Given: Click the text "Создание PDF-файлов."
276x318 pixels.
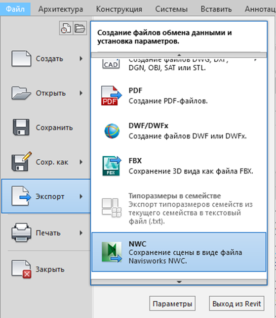Looking at the screenshot, I should click(168, 101).
